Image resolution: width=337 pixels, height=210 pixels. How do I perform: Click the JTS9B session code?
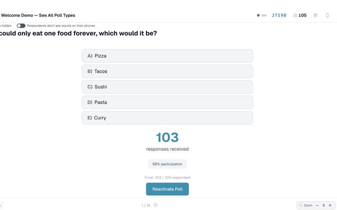pyautogui.click(x=279, y=15)
